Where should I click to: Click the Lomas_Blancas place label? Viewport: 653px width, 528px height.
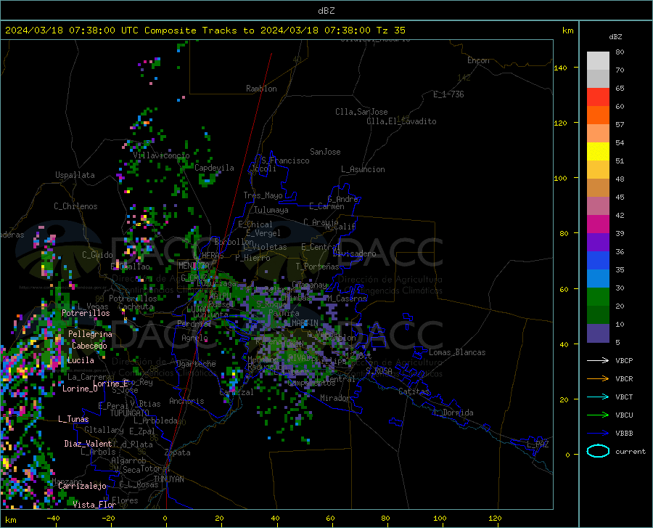(x=457, y=352)
